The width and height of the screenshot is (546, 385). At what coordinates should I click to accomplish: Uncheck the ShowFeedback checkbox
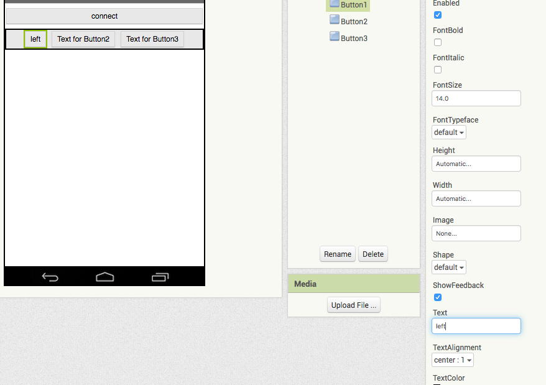click(438, 297)
